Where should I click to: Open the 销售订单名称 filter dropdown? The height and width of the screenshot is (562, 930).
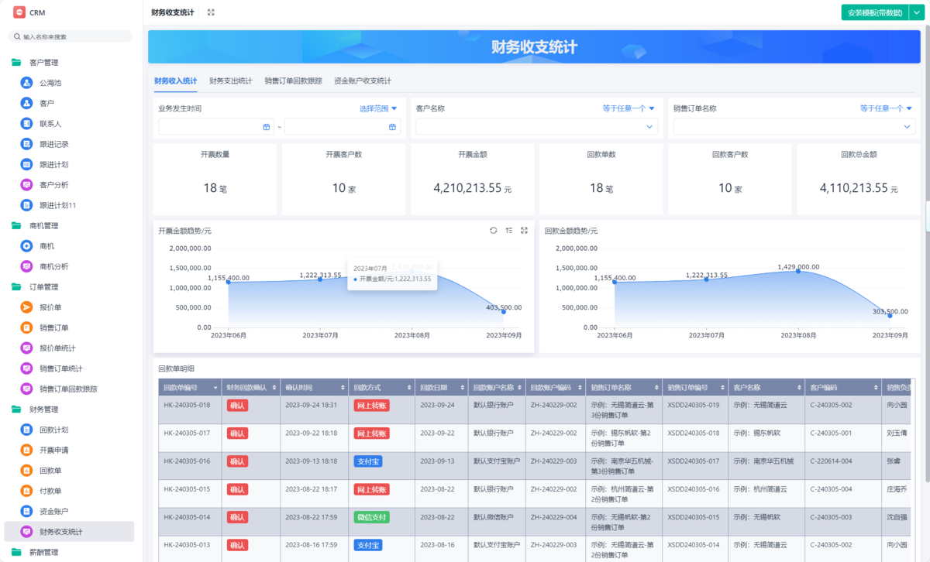pyautogui.click(x=794, y=127)
